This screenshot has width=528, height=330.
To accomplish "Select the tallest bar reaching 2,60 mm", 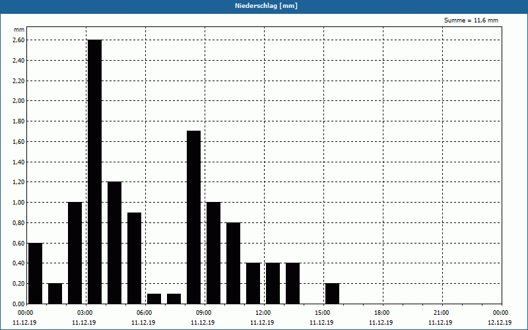I will [x=94, y=172].
